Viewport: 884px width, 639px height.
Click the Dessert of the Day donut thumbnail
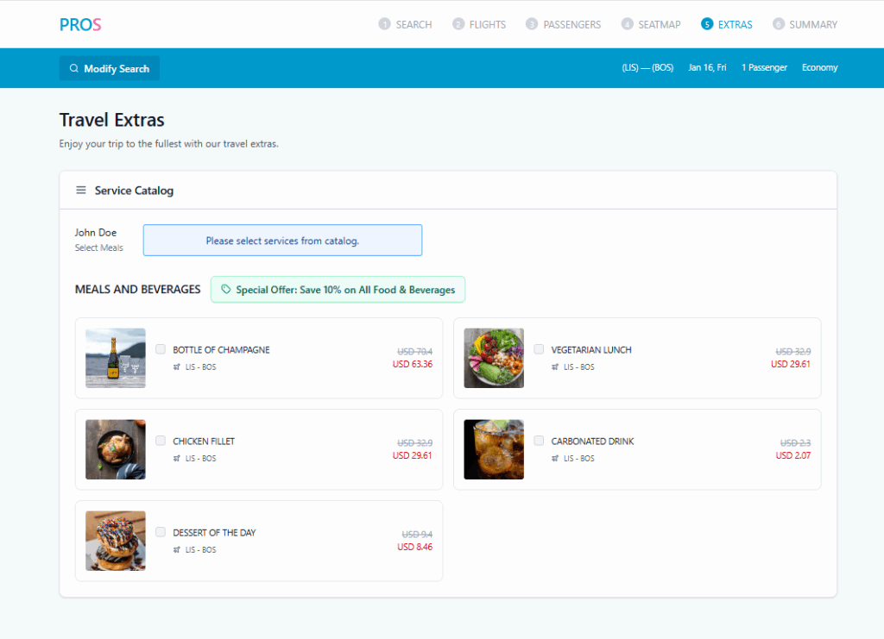tap(116, 541)
